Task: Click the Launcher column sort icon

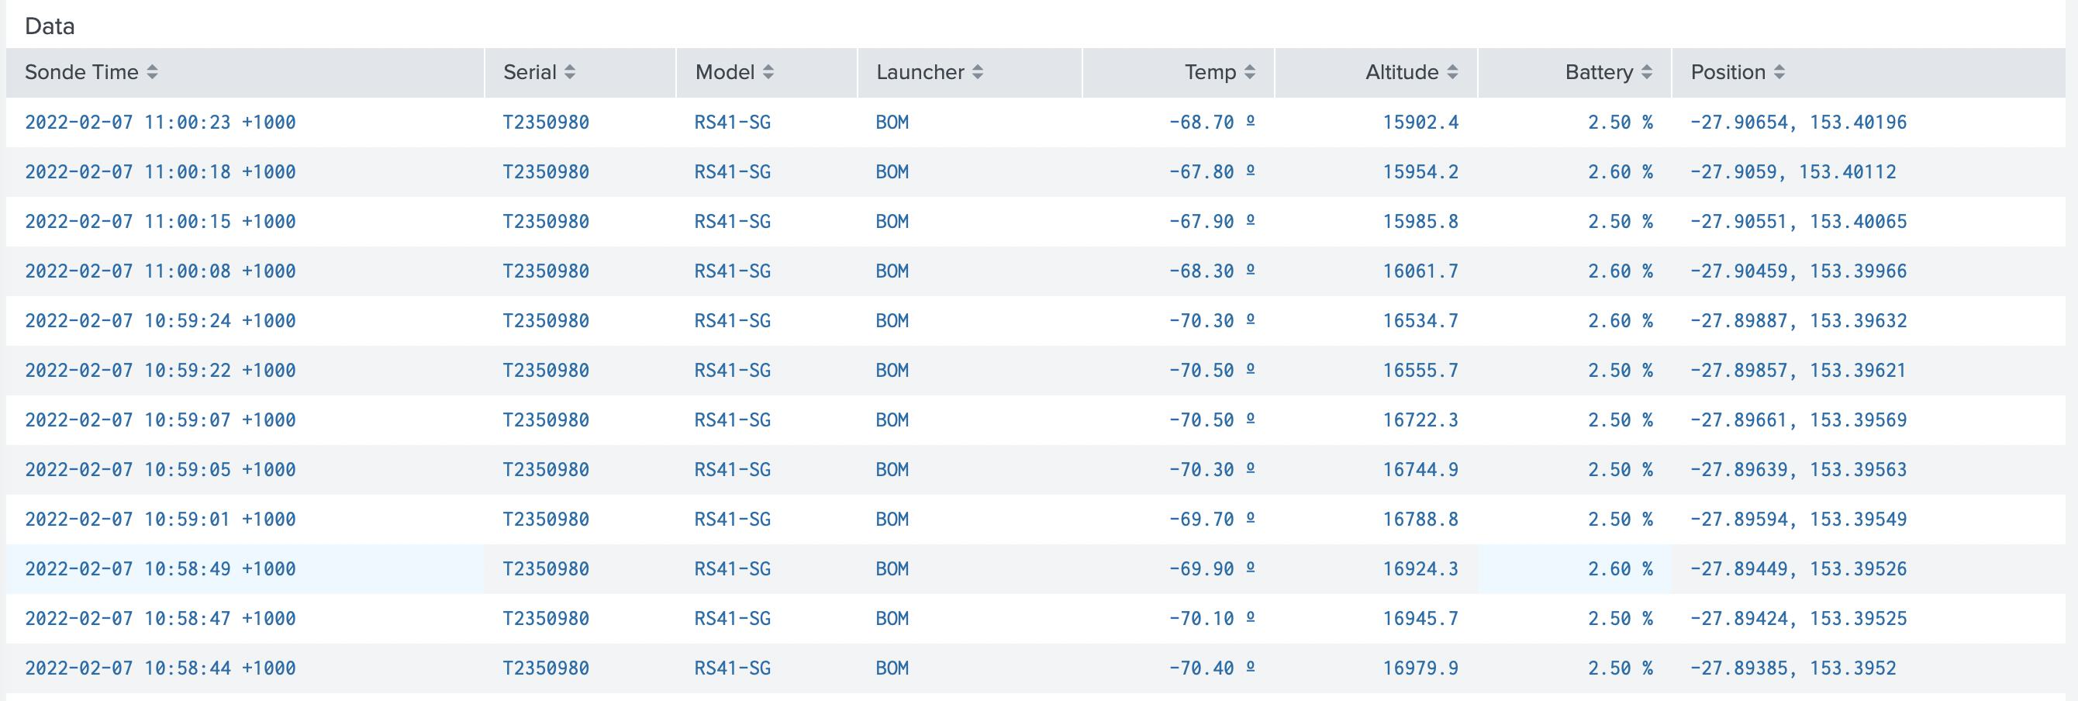Action: click(978, 73)
